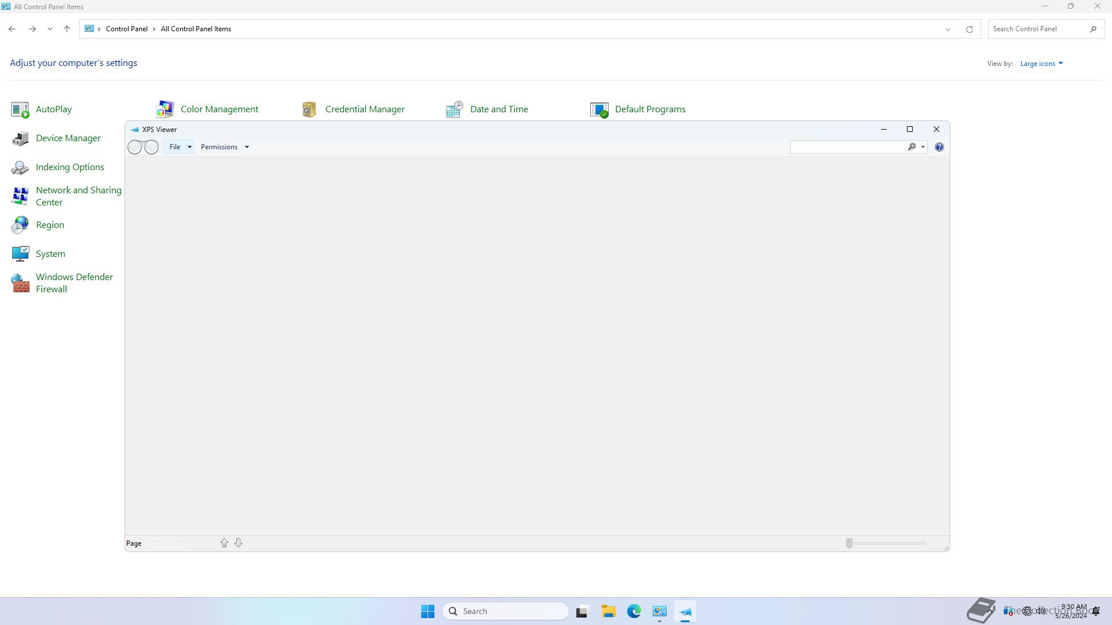Open the Credential Manager icon
The image size is (1112, 625).
pos(309,109)
